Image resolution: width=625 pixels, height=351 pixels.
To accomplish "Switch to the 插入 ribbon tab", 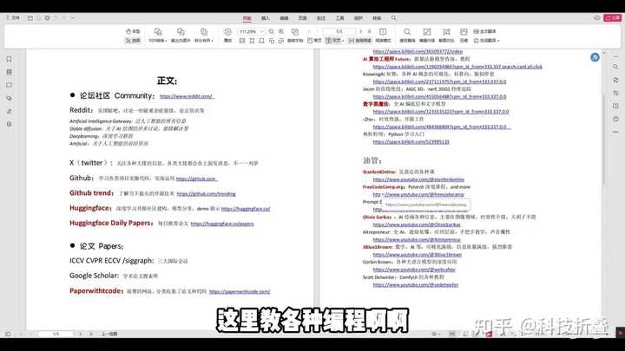I will click(x=265, y=17).
